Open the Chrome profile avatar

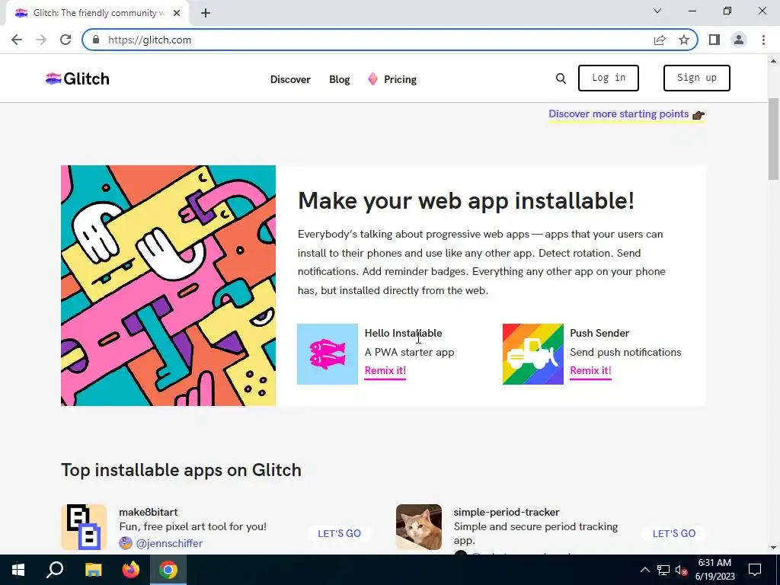pos(739,40)
